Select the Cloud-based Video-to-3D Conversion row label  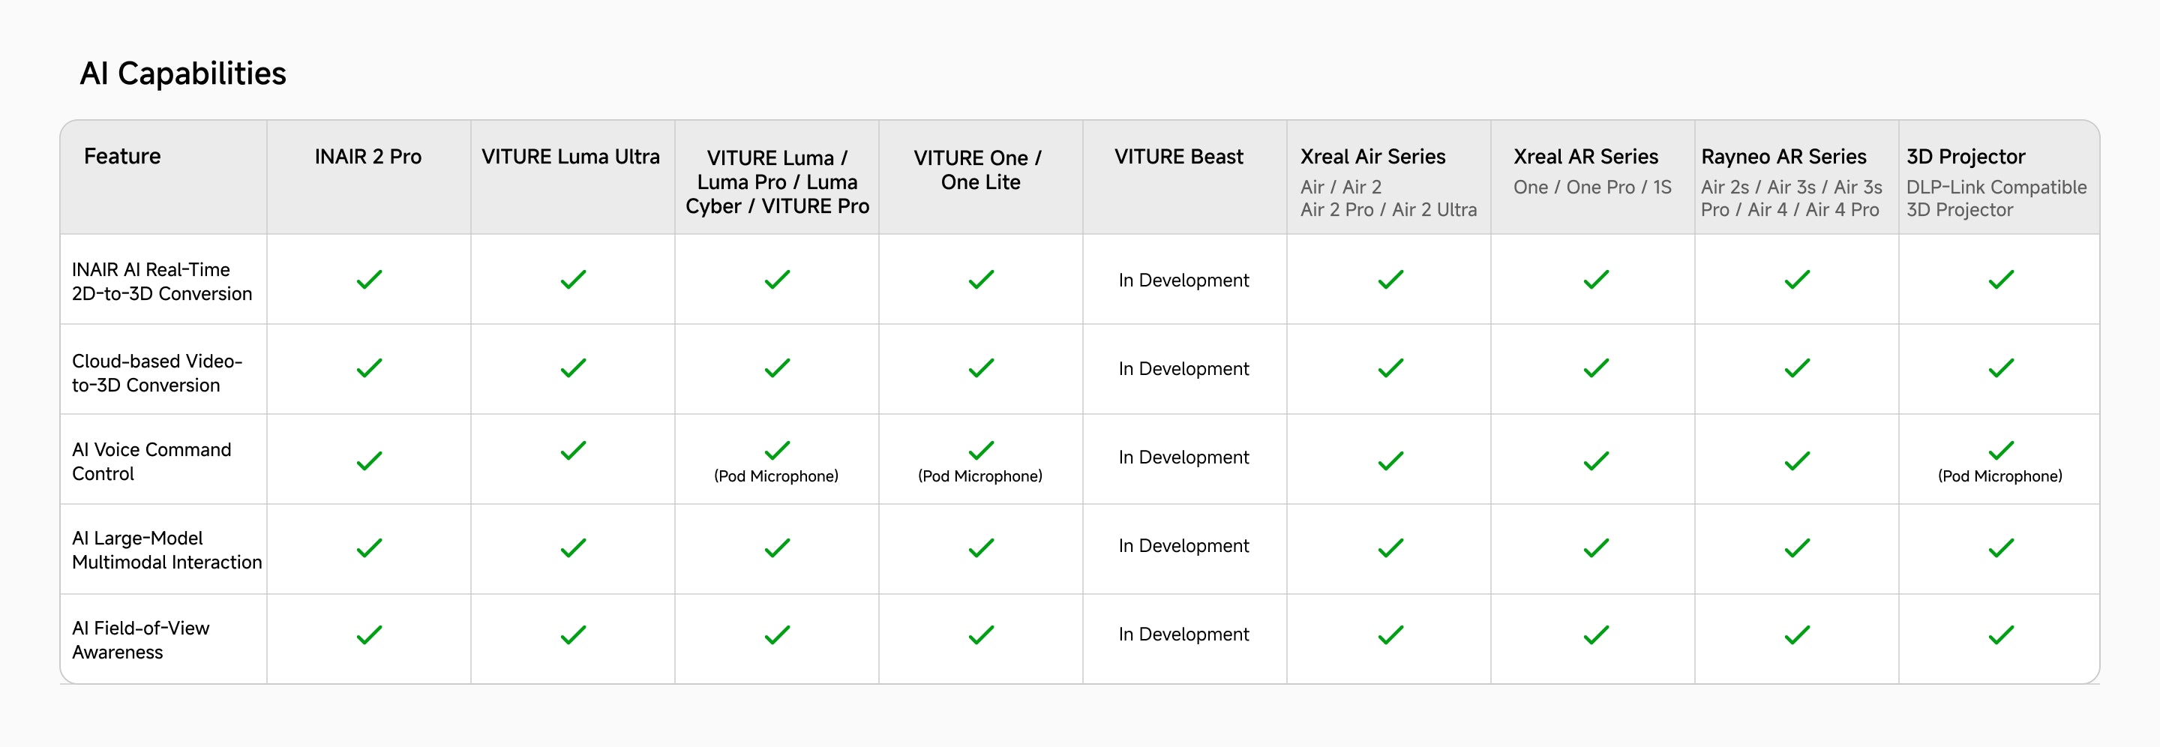coord(157,373)
